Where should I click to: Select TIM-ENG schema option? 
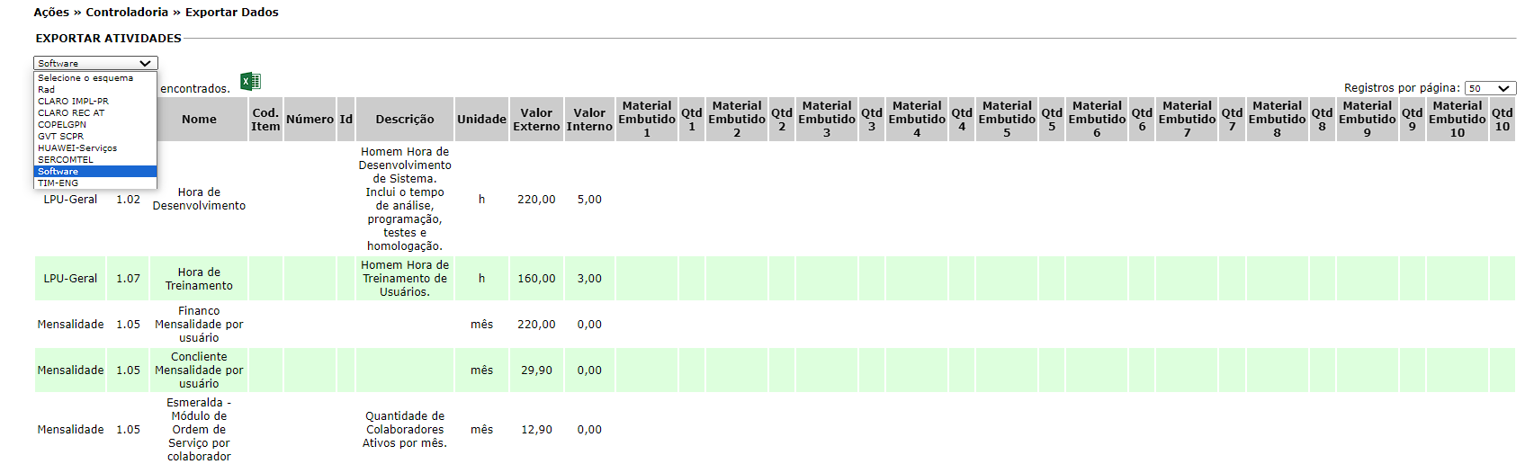(x=58, y=183)
